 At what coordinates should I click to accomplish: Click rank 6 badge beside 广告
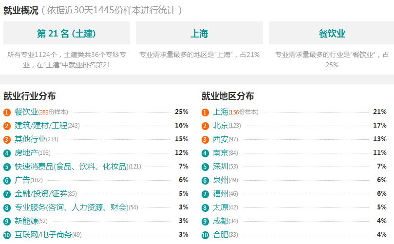coord(7,180)
